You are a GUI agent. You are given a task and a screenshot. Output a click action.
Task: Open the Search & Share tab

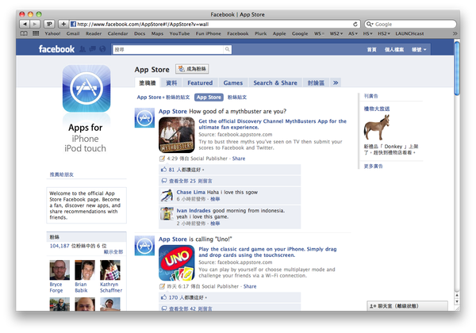[x=275, y=82]
